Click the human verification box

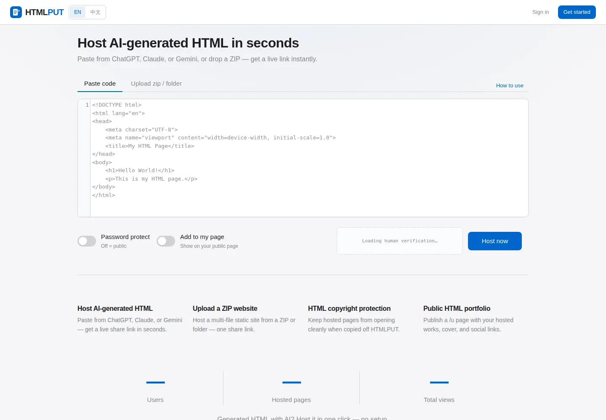point(399,241)
